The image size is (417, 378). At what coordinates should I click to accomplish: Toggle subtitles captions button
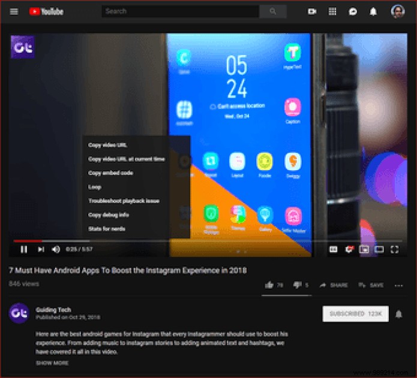[333, 249]
